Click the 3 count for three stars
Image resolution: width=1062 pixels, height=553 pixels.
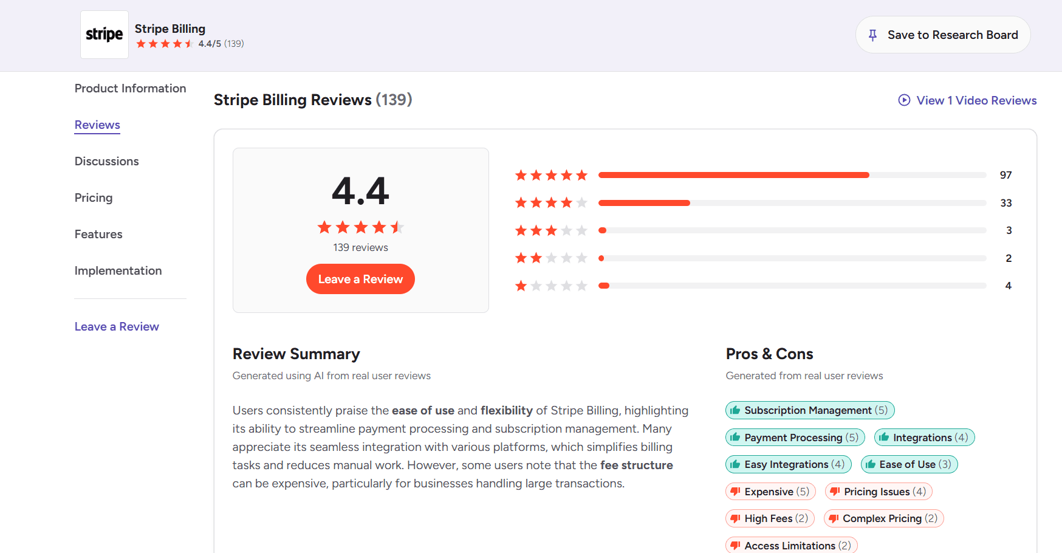click(1009, 230)
